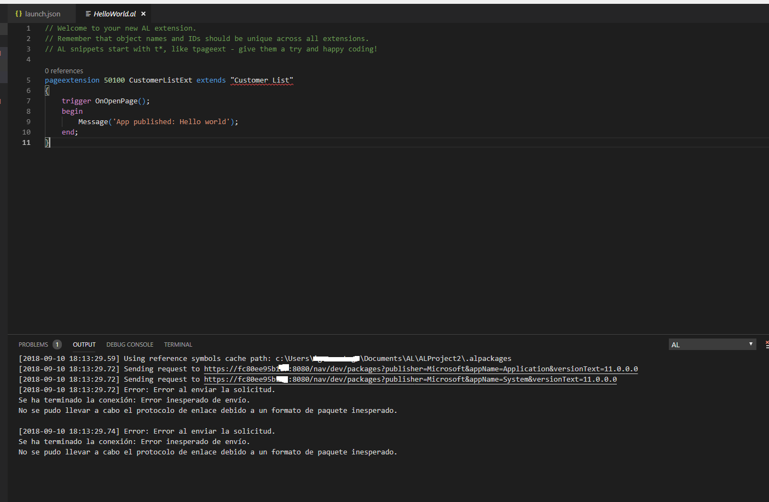Click the {} icon on the launch.json tab
The image size is (769, 502).
pyautogui.click(x=19, y=13)
